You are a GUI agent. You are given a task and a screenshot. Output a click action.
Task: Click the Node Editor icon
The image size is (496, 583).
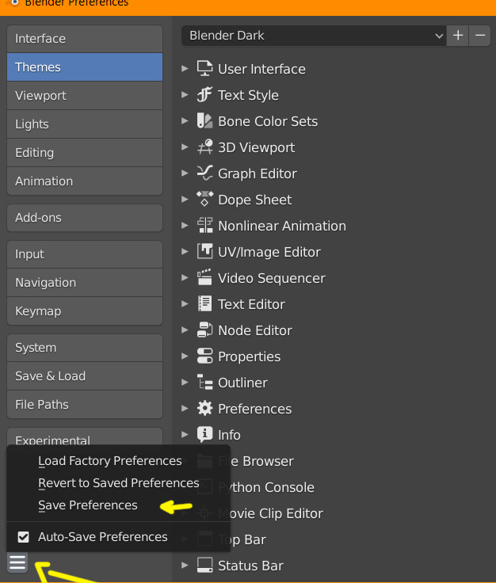pyautogui.click(x=204, y=330)
